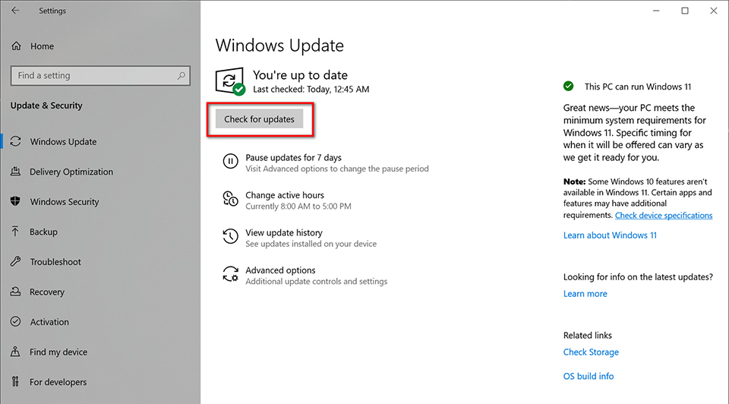Click the Windows Update page heading
Screen dimensions: 729x404
(x=279, y=46)
